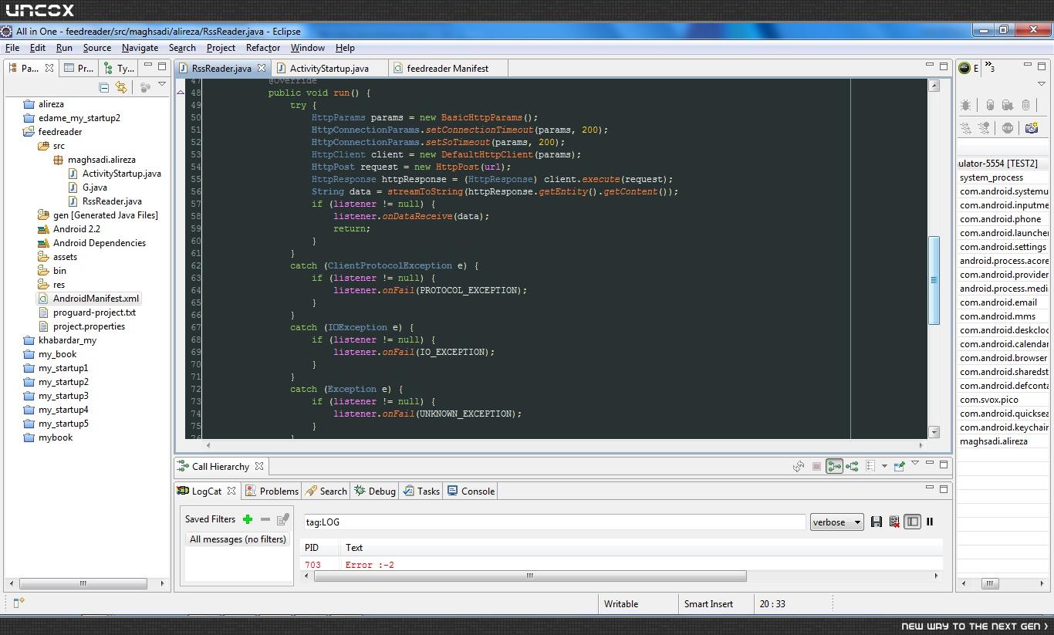The height and width of the screenshot is (635, 1054).
Task: Click the delete LogCat filter icon
Action: tap(265, 519)
